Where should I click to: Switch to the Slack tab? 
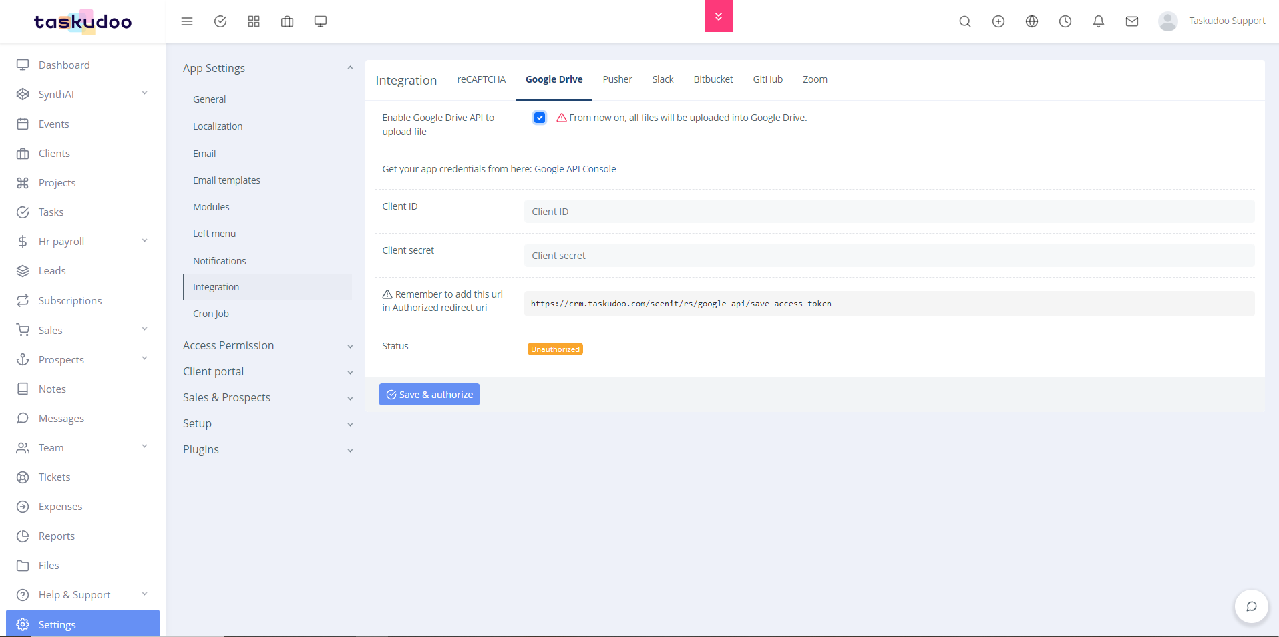coord(663,79)
